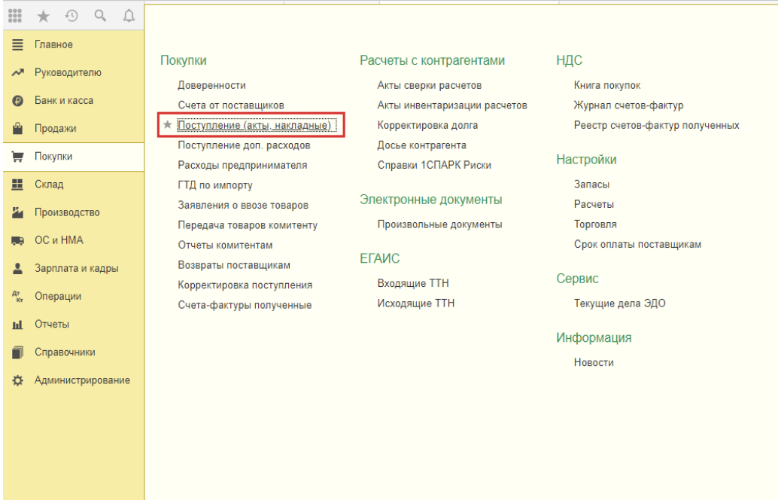Screen dimensions: 778x500
Task: Go to the Справочники section
Action: pos(65,352)
